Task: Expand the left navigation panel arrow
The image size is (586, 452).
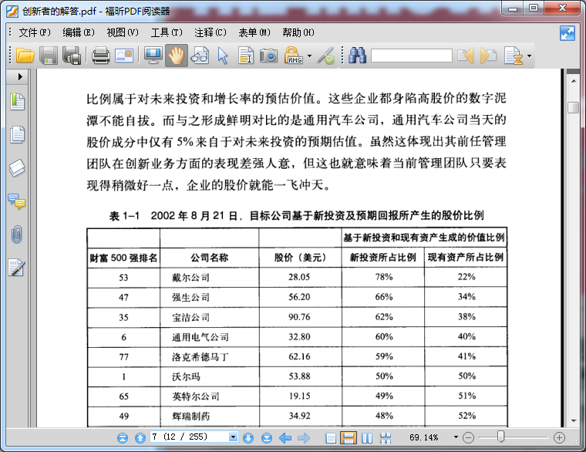Action: [20, 77]
